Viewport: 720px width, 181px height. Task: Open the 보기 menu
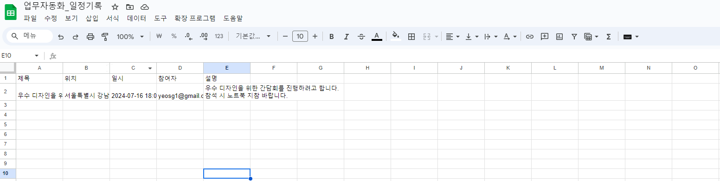(x=71, y=19)
